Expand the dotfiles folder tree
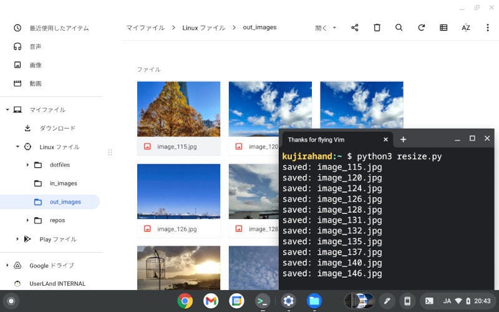Viewport: 499px width, 312px height. click(x=27, y=165)
